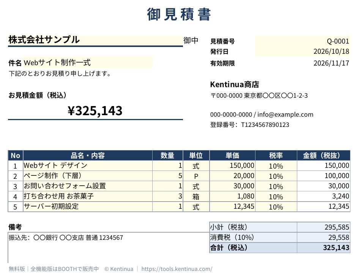Click the 単価 column header

tap(232, 155)
